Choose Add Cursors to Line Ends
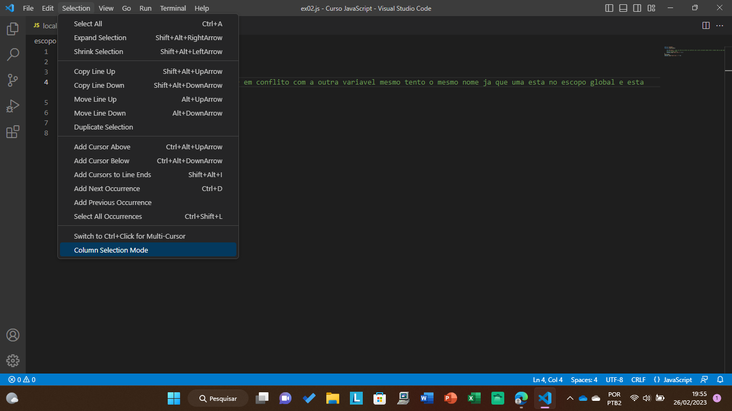 [148, 175]
